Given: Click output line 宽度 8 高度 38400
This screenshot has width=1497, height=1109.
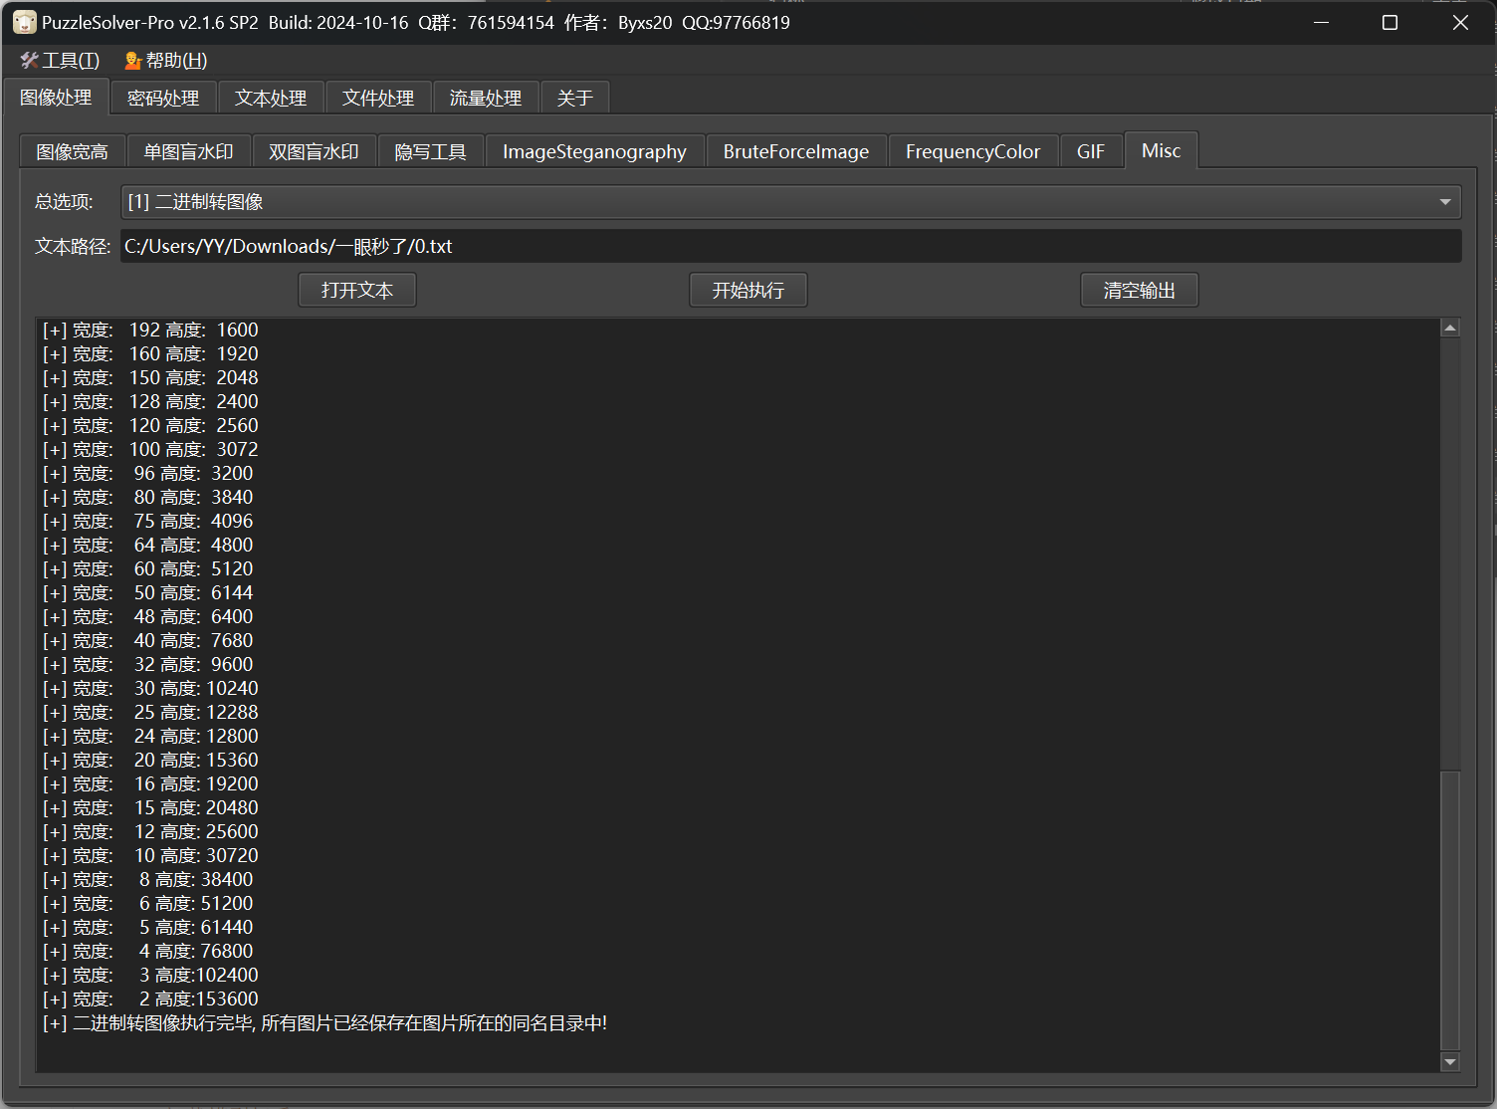Looking at the screenshot, I should pos(147,879).
